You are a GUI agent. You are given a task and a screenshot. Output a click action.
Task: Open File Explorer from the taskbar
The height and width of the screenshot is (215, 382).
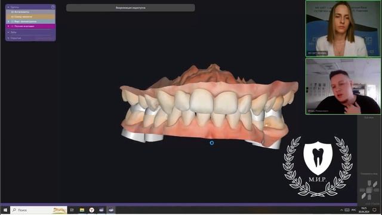coord(82,210)
